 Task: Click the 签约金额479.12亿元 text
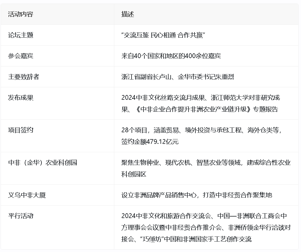point(150,142)
